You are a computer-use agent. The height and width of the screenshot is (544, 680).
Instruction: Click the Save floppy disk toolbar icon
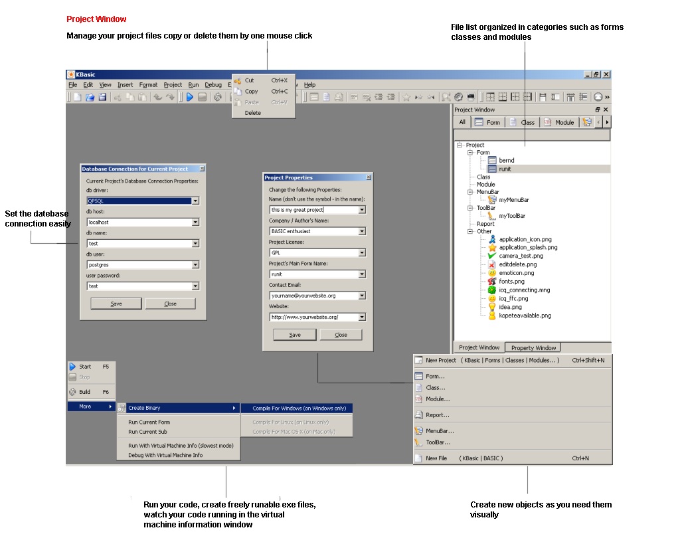click(102, 97)
